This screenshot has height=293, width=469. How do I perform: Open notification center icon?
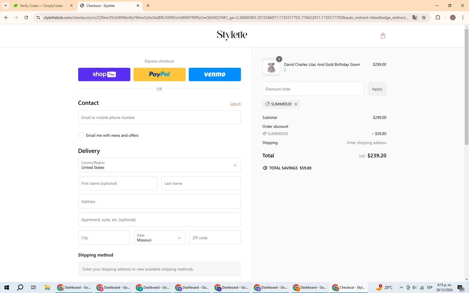click(x=460, y=288)
